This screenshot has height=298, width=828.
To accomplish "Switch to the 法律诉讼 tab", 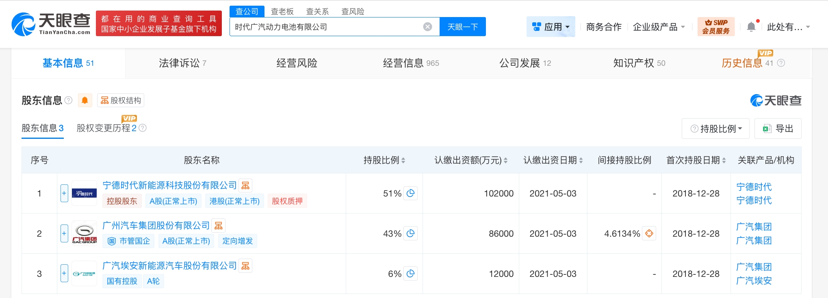I will click(182, 63).
